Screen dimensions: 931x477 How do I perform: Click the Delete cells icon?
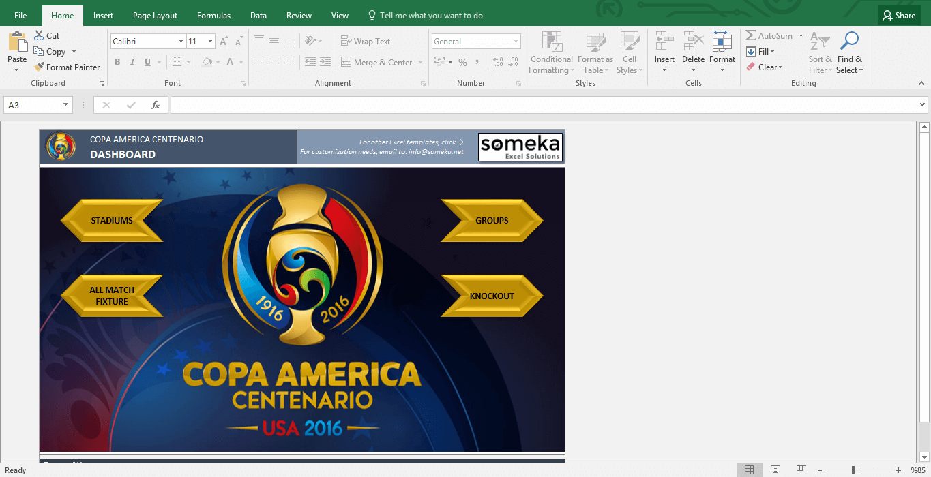[x=693, y=42]
